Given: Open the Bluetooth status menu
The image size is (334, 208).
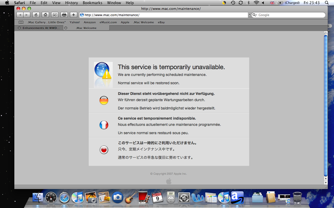Looking at the screenshot, I should coord(248,3).
